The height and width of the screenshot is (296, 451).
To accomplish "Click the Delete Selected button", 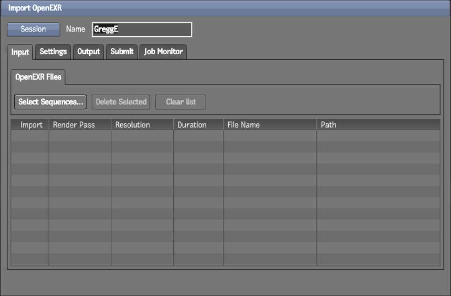I will click(121, 102).
